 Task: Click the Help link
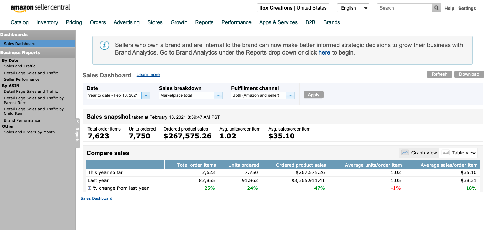449,8
